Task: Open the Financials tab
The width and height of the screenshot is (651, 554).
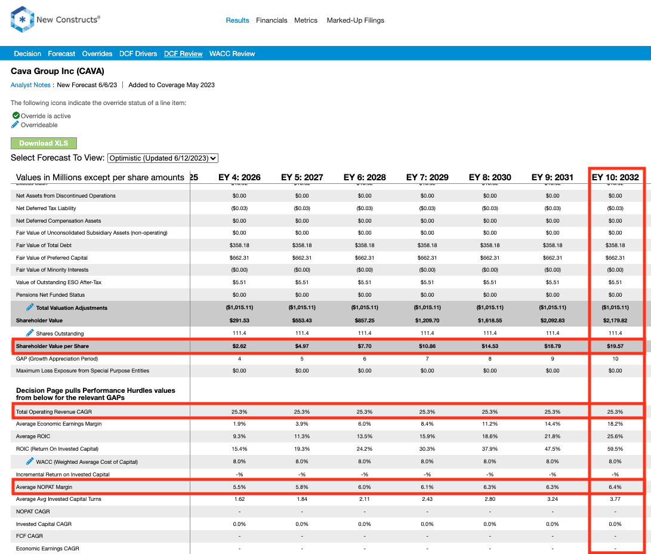Action: click(271, 20)
